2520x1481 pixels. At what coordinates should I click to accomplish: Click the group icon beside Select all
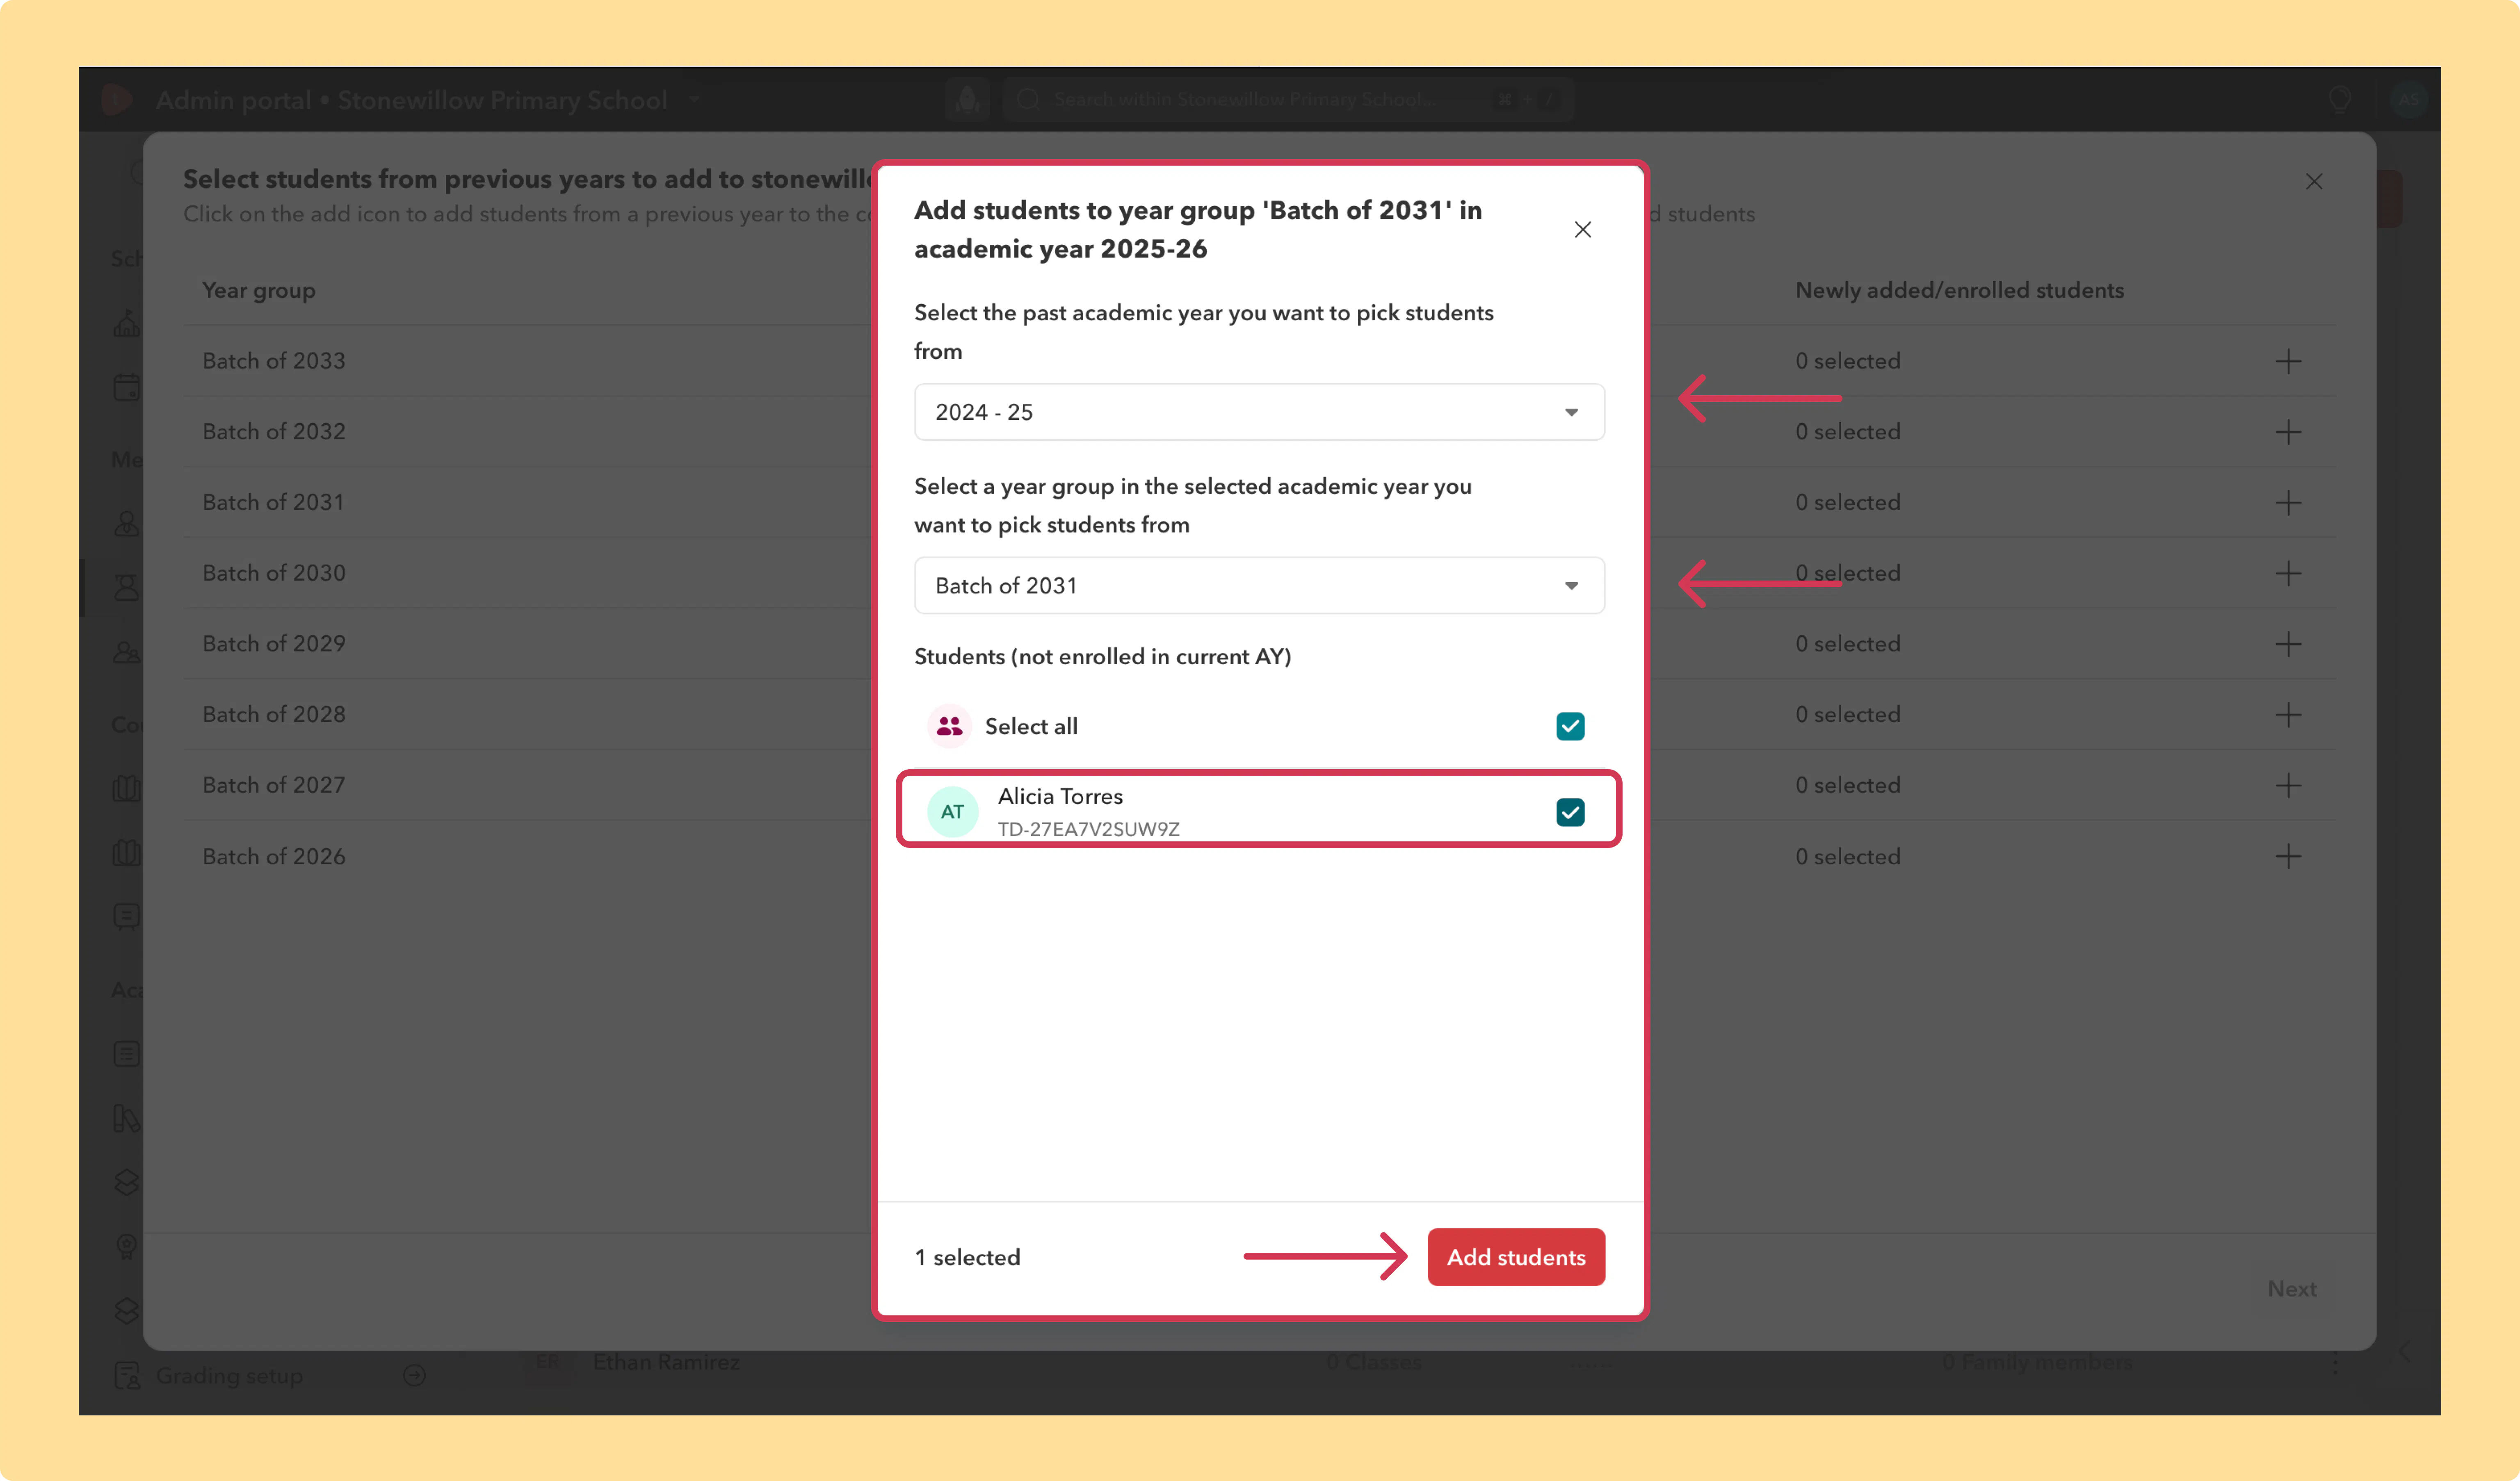949,726
